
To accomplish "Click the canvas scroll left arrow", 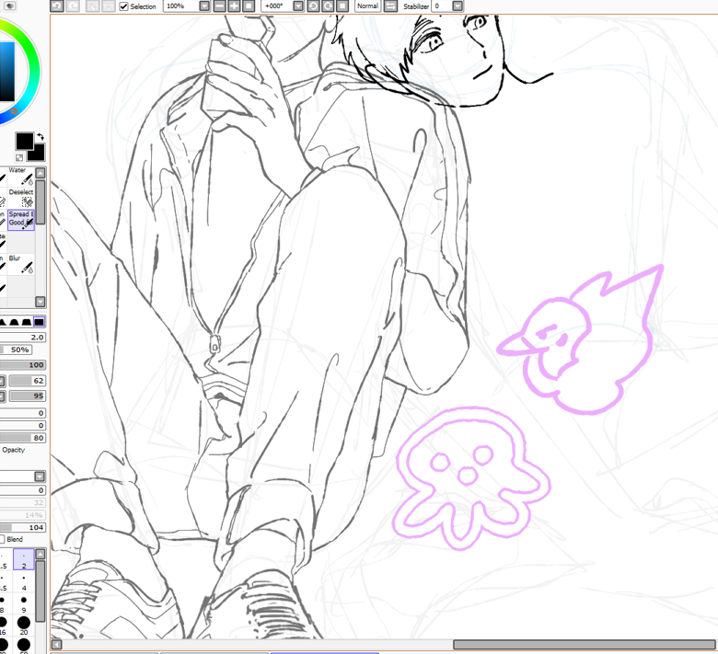I will point(56,645).
